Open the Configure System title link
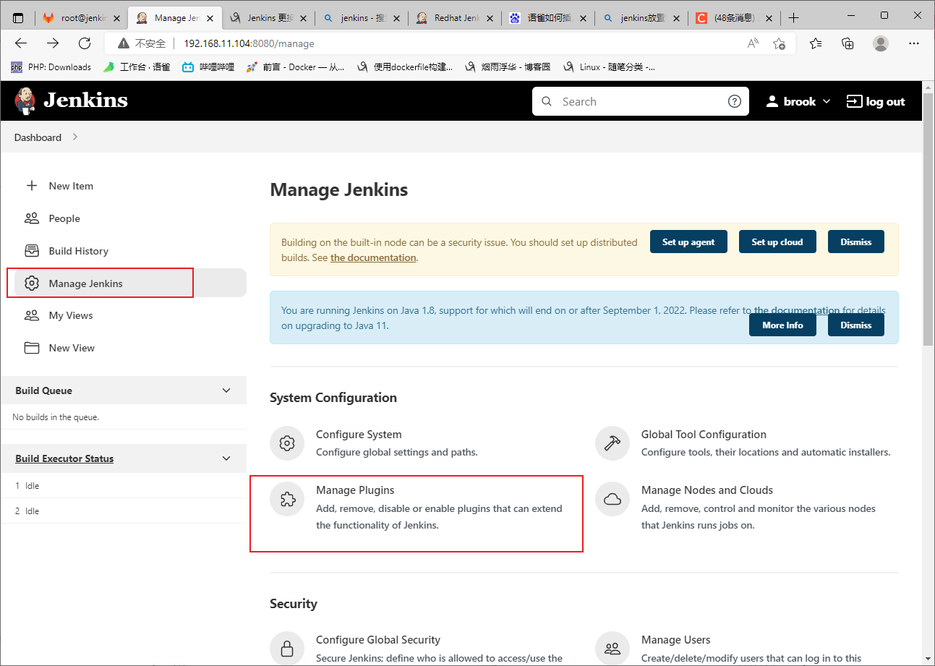The image size is (935, 666). click(359, 435)
